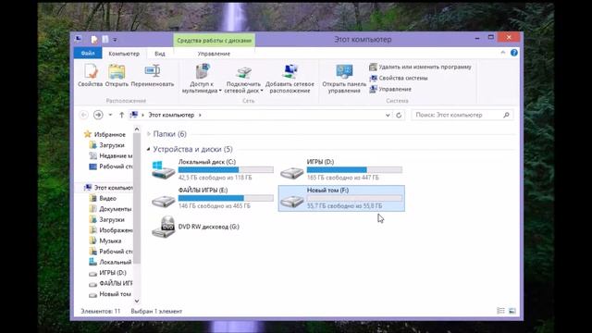Go back with the navigation back arrow
592x333 pixels.
pyautogui.click(x=84, y=115)
